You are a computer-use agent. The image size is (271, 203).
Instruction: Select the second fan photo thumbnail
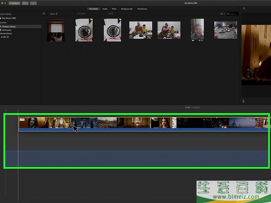(x=112, y=30)
